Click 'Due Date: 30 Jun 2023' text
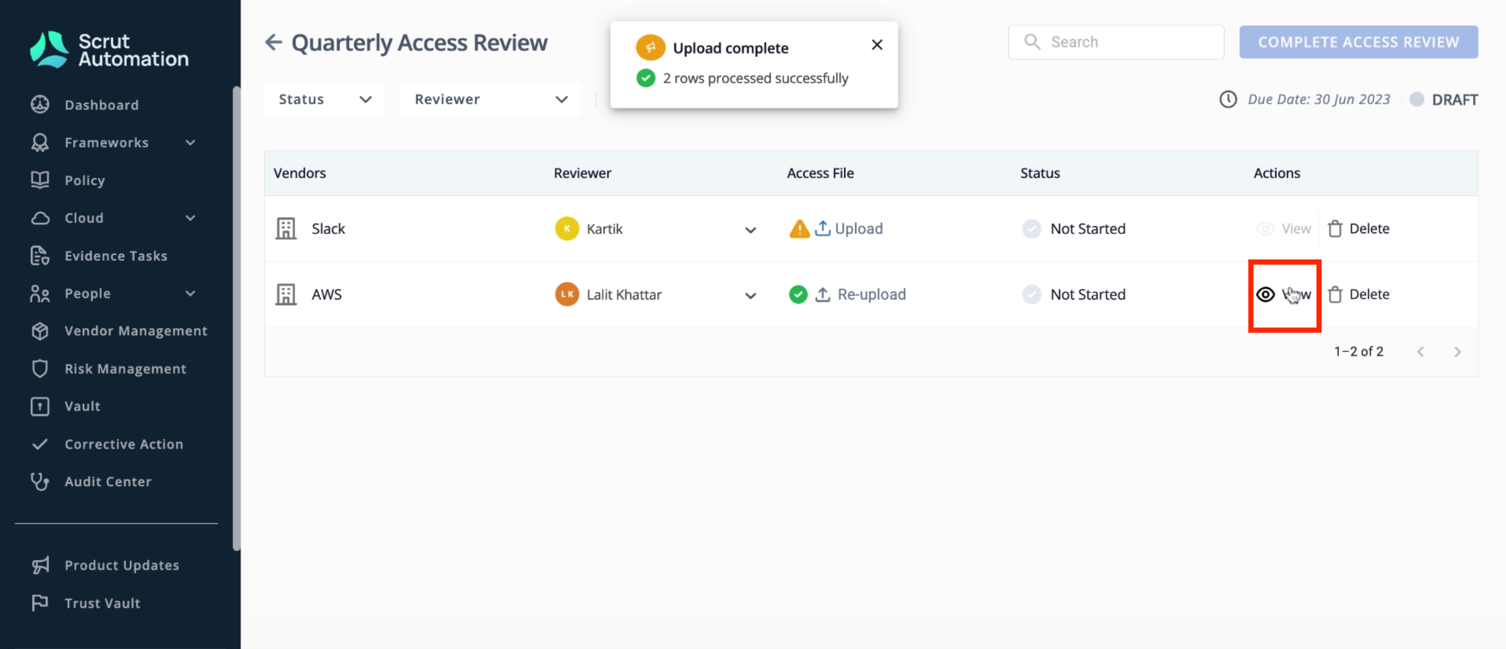The height and width of the screenshot is (649, 1506). (1318, 100)
